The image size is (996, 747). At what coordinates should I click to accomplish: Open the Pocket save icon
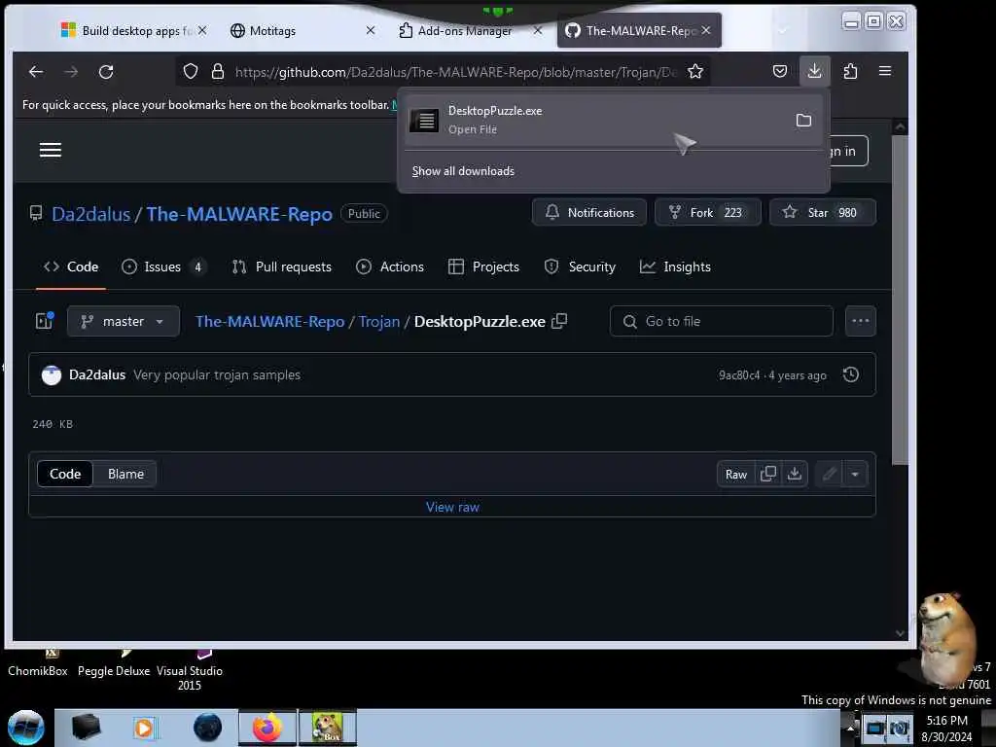click(x=780, y=71)
